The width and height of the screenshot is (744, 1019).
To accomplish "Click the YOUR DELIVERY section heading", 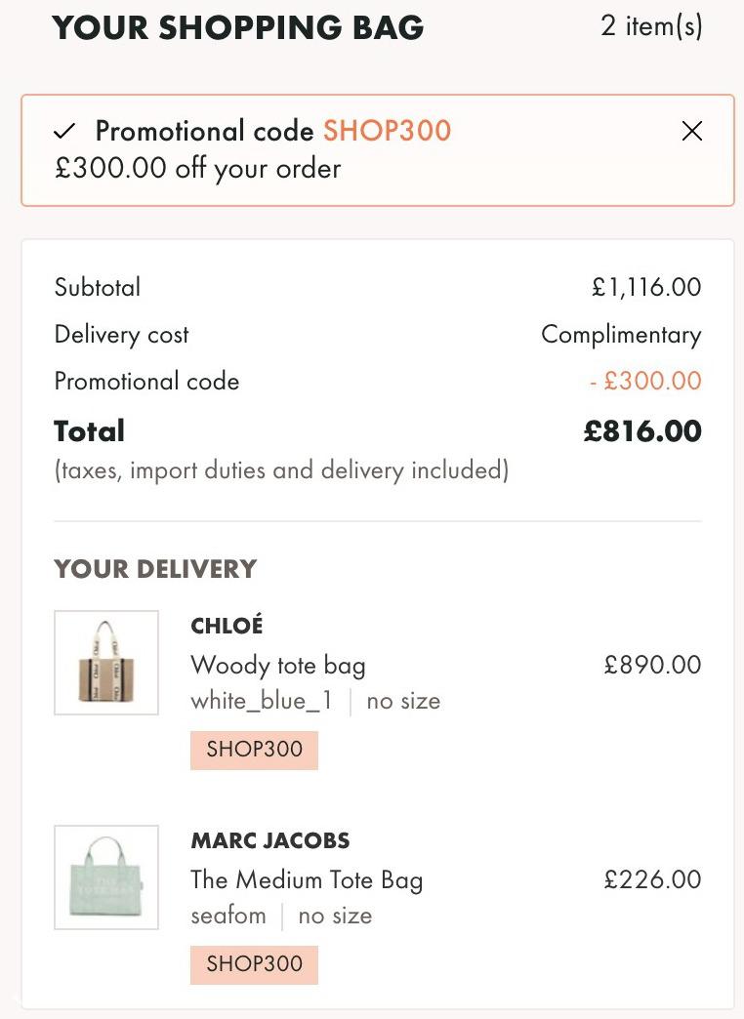I will click(x=155, y=569).
